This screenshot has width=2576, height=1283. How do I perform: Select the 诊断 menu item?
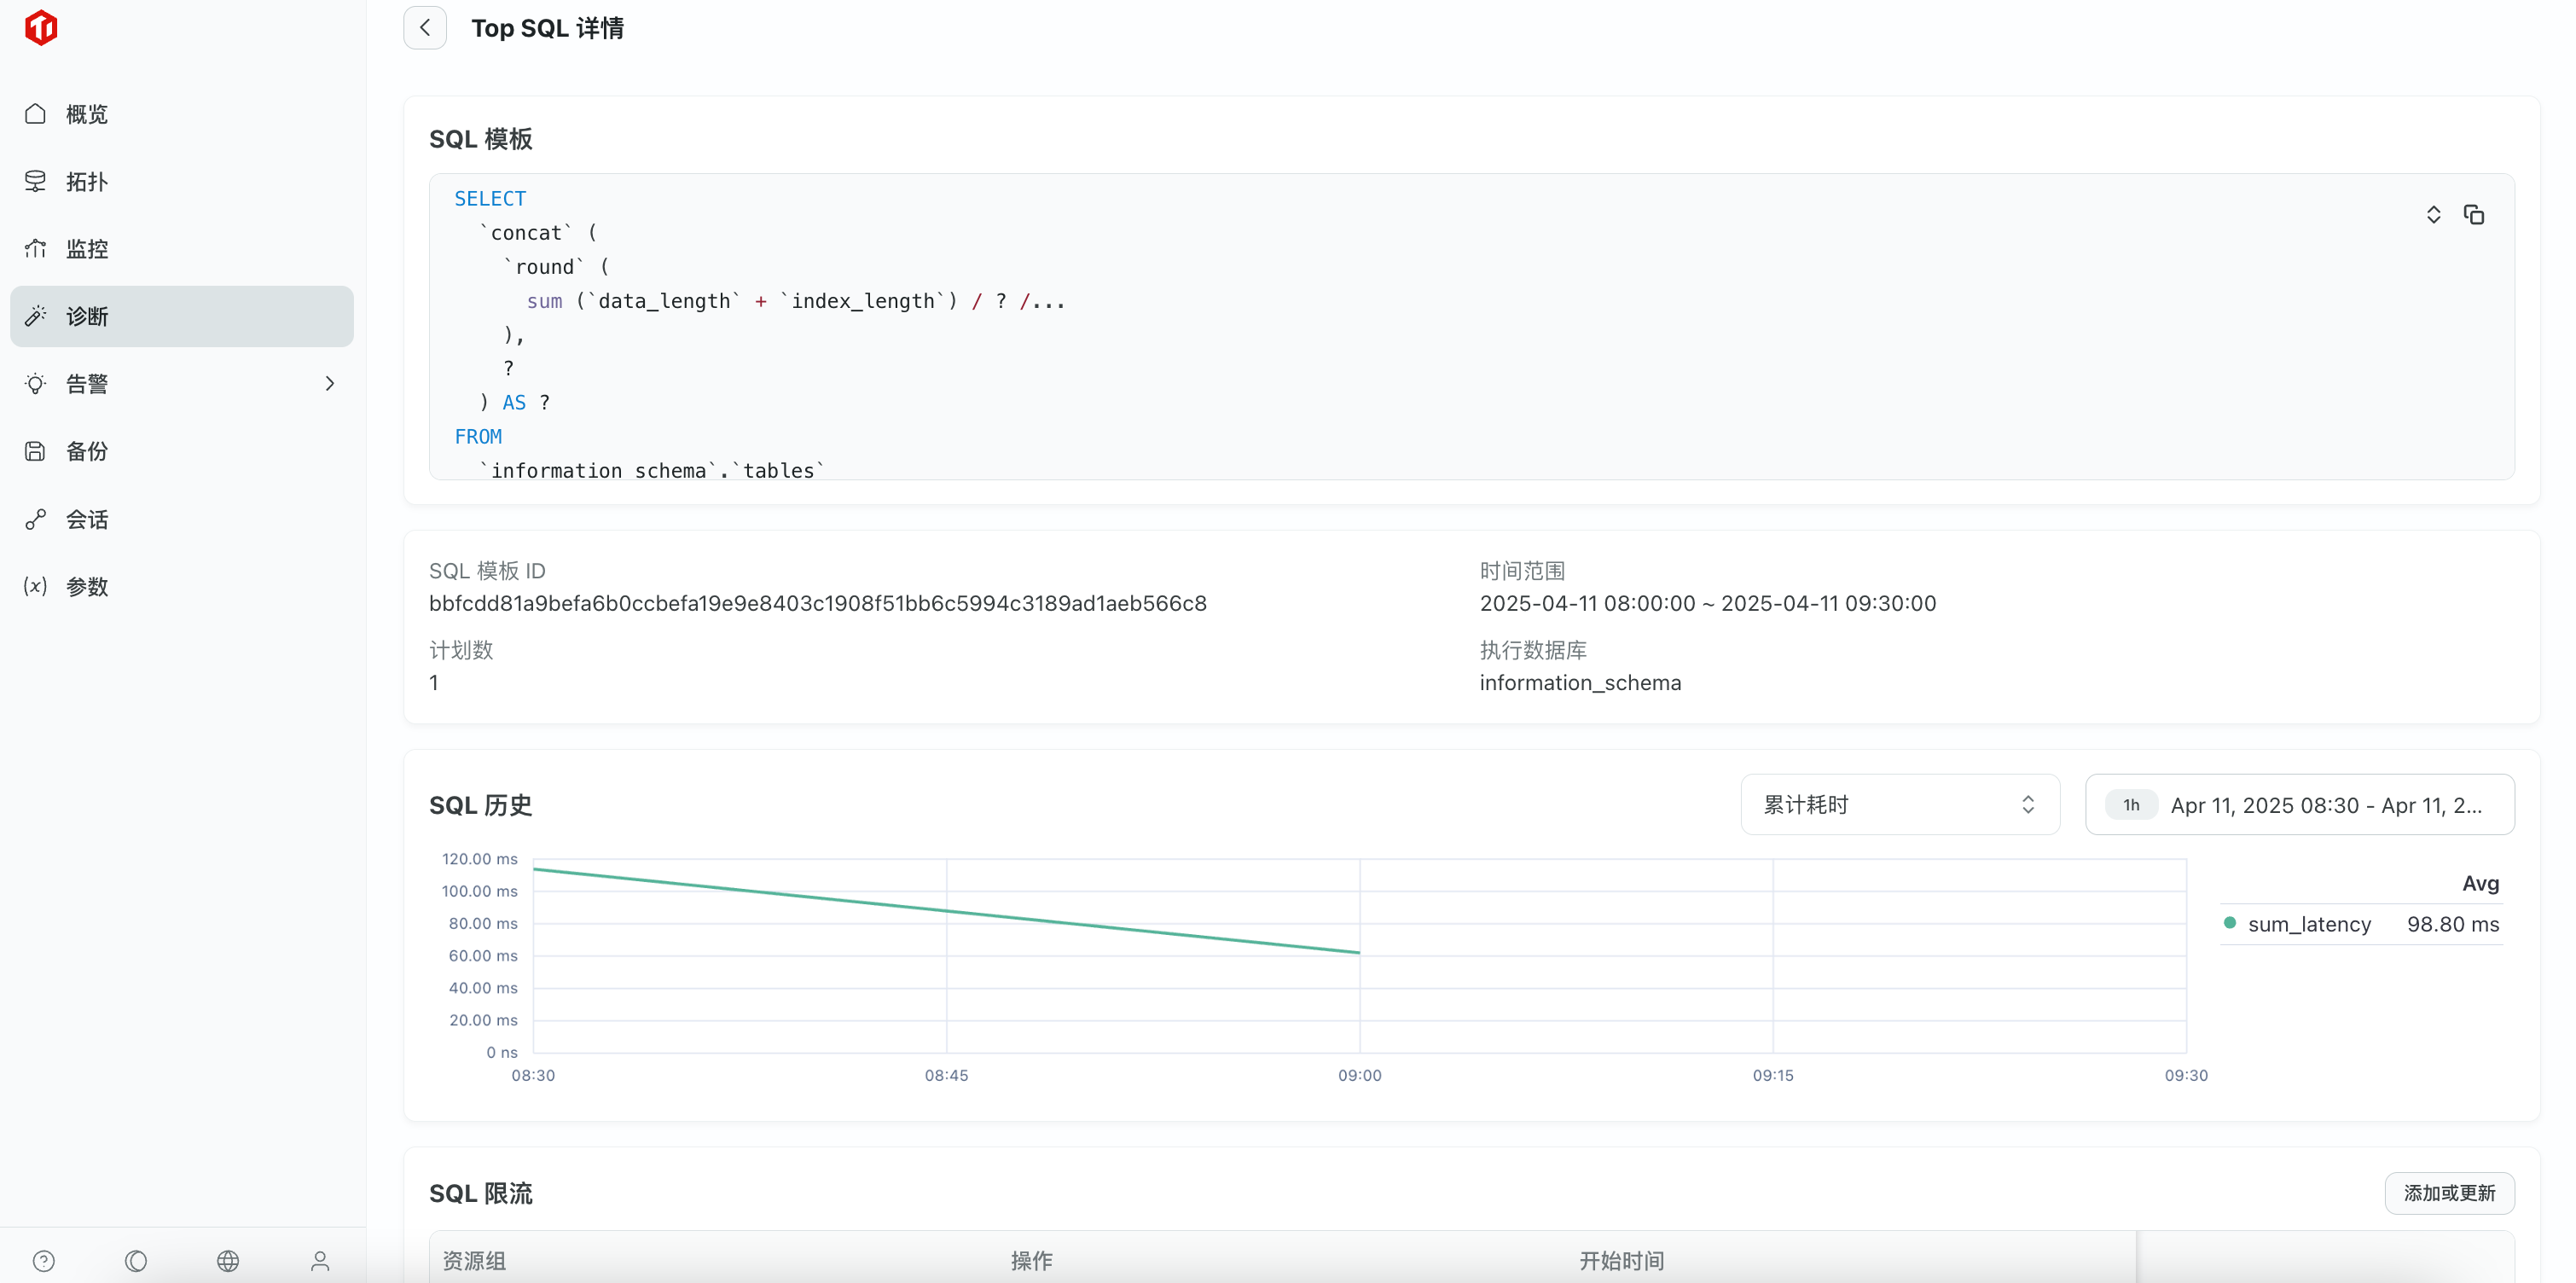coord(182,316)
